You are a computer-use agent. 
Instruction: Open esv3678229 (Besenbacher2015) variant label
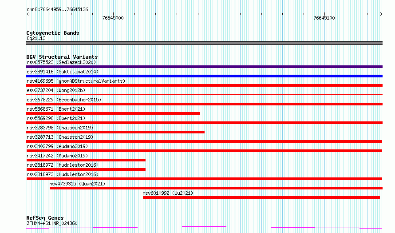point(64,100)
